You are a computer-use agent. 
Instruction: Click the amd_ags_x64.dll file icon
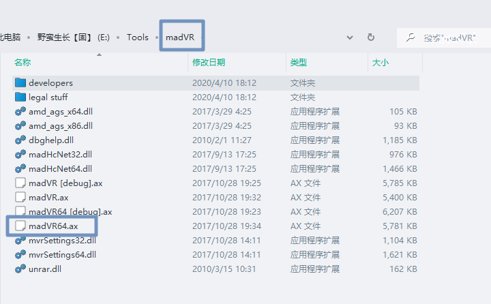click(x=20, y=112)
